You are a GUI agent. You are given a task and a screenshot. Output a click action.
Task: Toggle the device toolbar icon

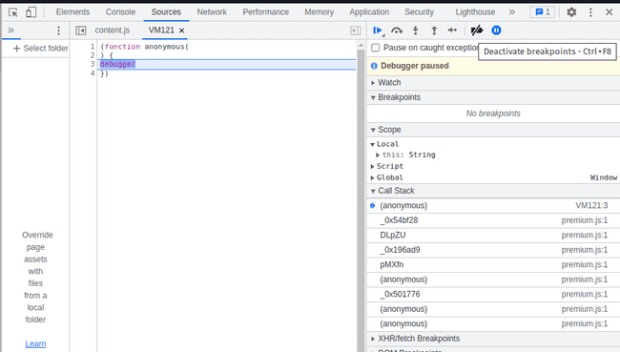click(31, 12)
